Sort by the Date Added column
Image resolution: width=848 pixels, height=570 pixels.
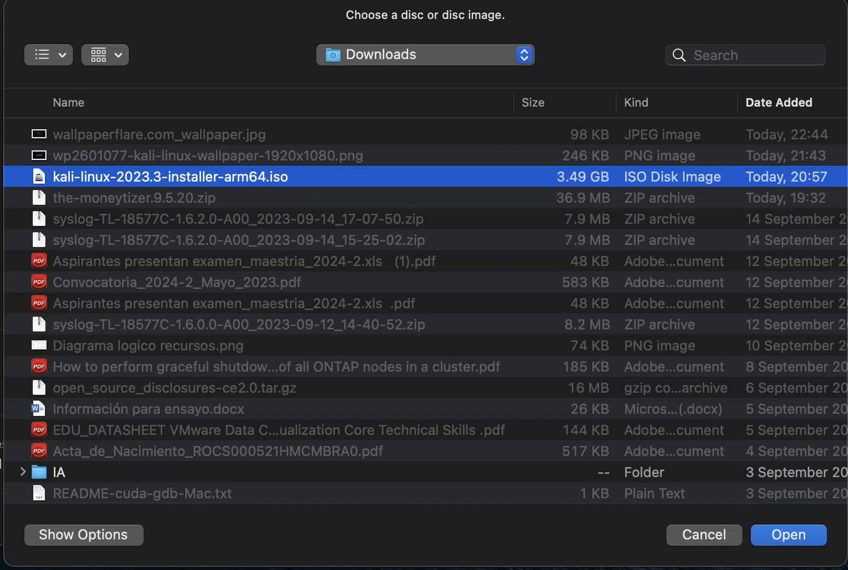click(778, 103)
